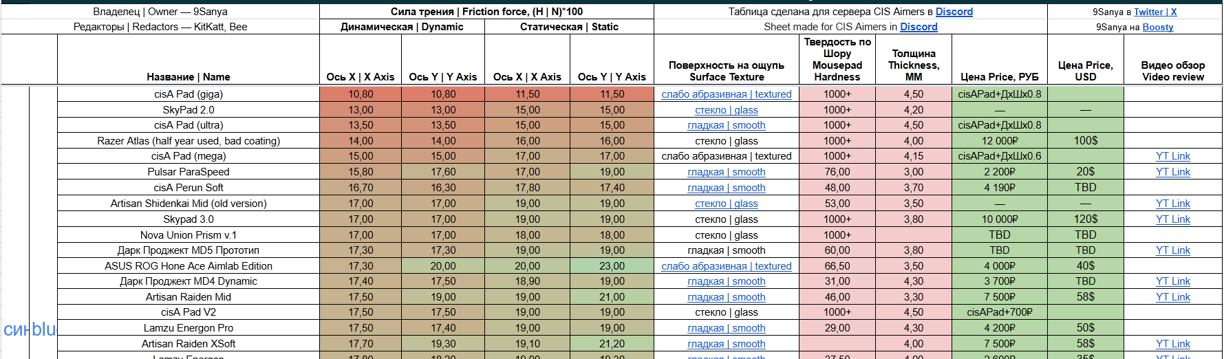The image size is (1224, 359).
Task: Select the 'Цена Price, USD' column header
Action: [x=1086, y=60]
